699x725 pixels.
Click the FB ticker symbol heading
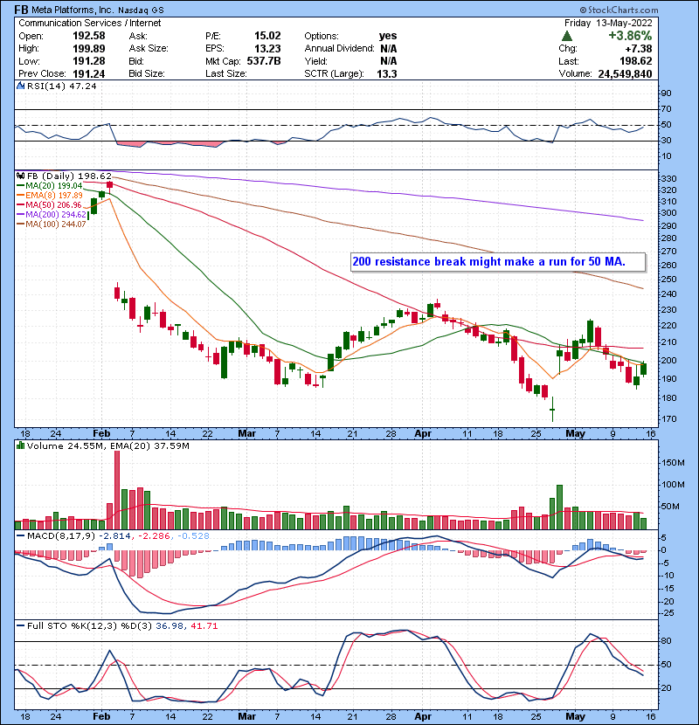click(21, 10)
